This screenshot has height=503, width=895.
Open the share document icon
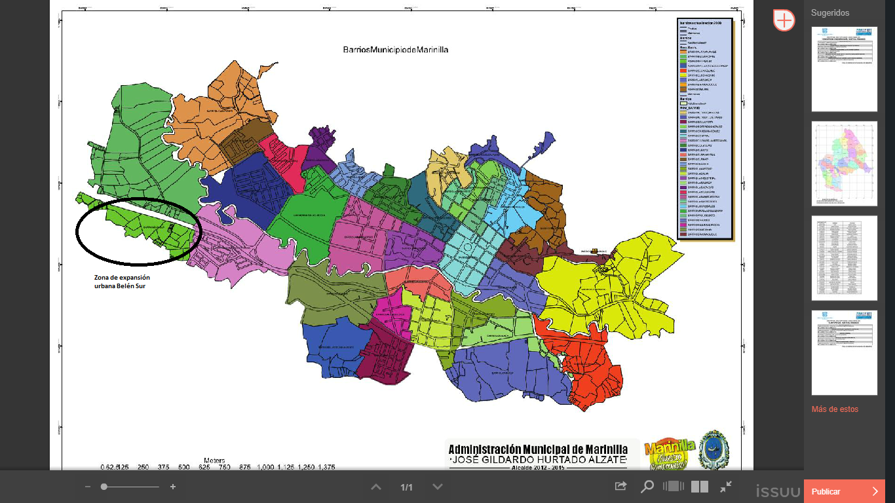620,487
